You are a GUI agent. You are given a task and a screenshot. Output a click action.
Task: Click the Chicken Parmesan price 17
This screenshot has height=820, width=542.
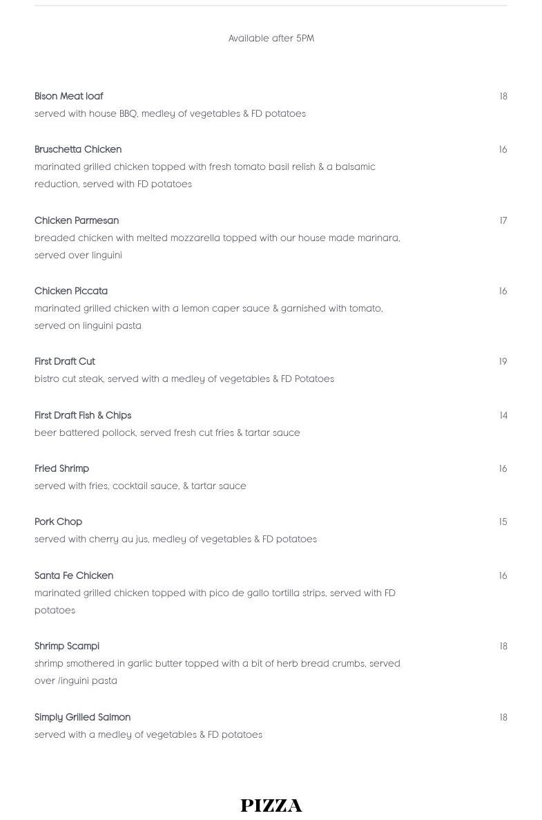503,221
